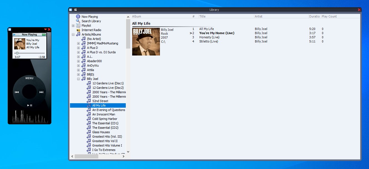Viewport: 369px width, 169px height.
Task: Open the MENU on the iPod click wheel
Action: (x=29, y=78)
